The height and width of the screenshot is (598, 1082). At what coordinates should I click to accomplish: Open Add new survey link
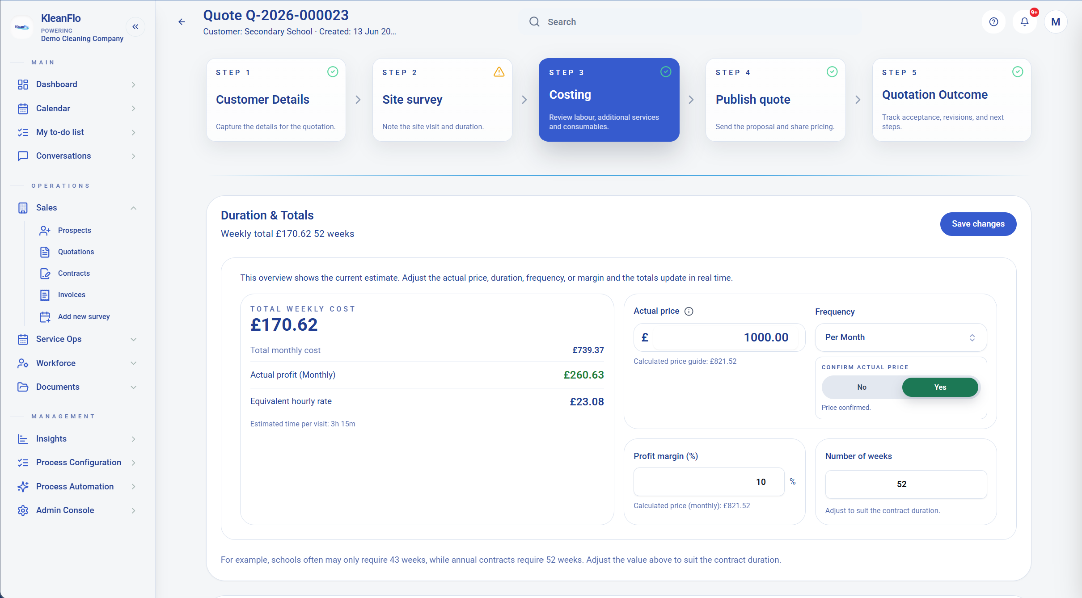click(x=84, y=317)
